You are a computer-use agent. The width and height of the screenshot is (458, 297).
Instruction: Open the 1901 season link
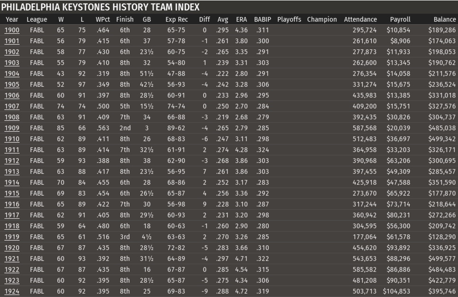12,41
